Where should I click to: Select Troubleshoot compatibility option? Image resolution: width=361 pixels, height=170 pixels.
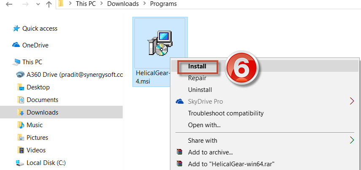226,113
